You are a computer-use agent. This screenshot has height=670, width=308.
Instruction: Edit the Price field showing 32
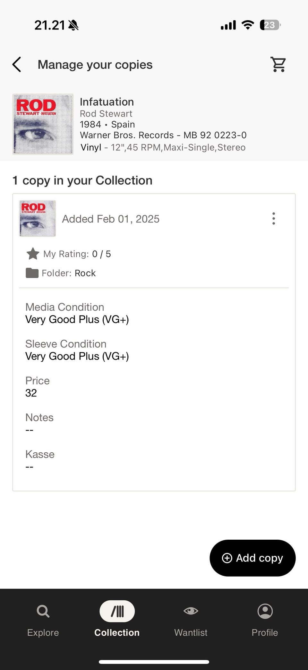pos(31,393)
